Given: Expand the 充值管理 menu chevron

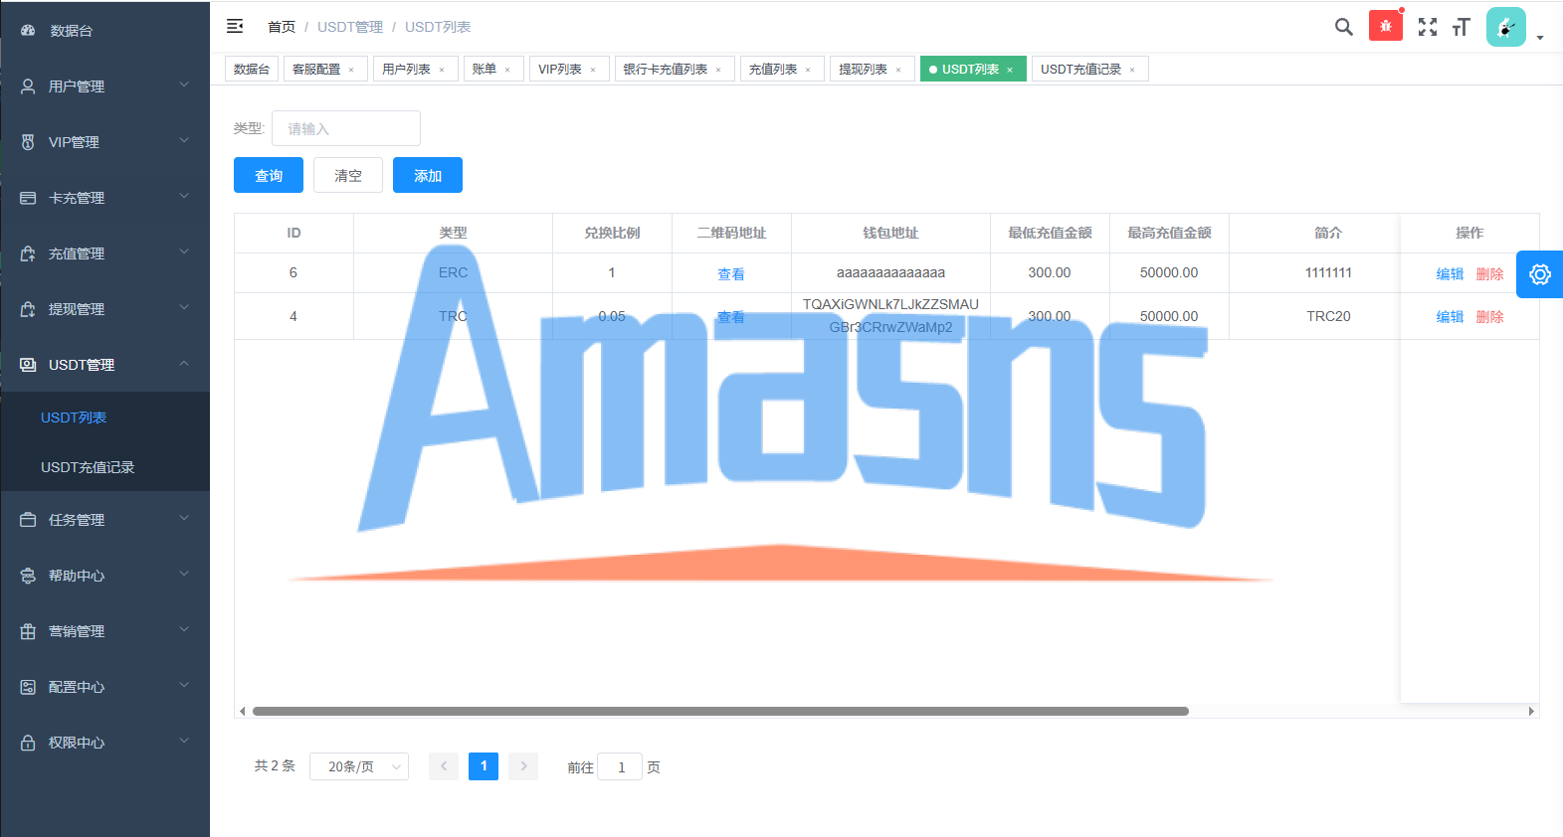Looking at the screenshot, I should tap(184, 252).
